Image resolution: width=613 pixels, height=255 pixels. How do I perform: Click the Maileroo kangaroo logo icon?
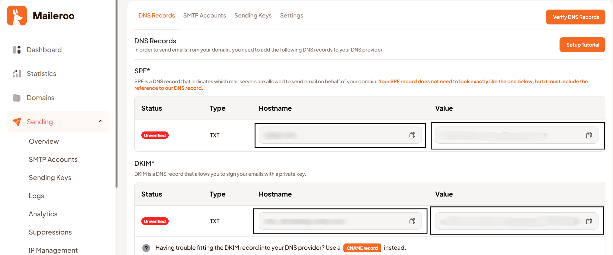point(17,16)
